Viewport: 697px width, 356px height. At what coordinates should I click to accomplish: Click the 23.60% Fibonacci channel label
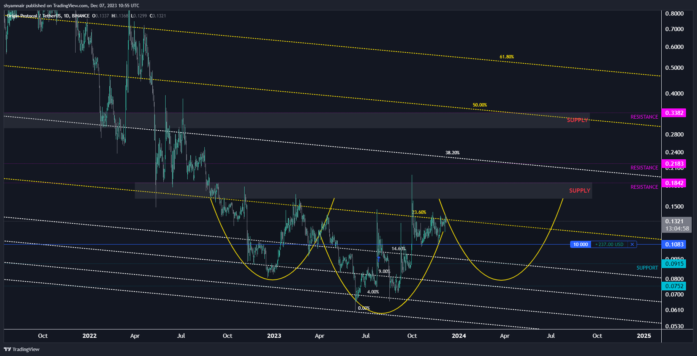(419, 212)
